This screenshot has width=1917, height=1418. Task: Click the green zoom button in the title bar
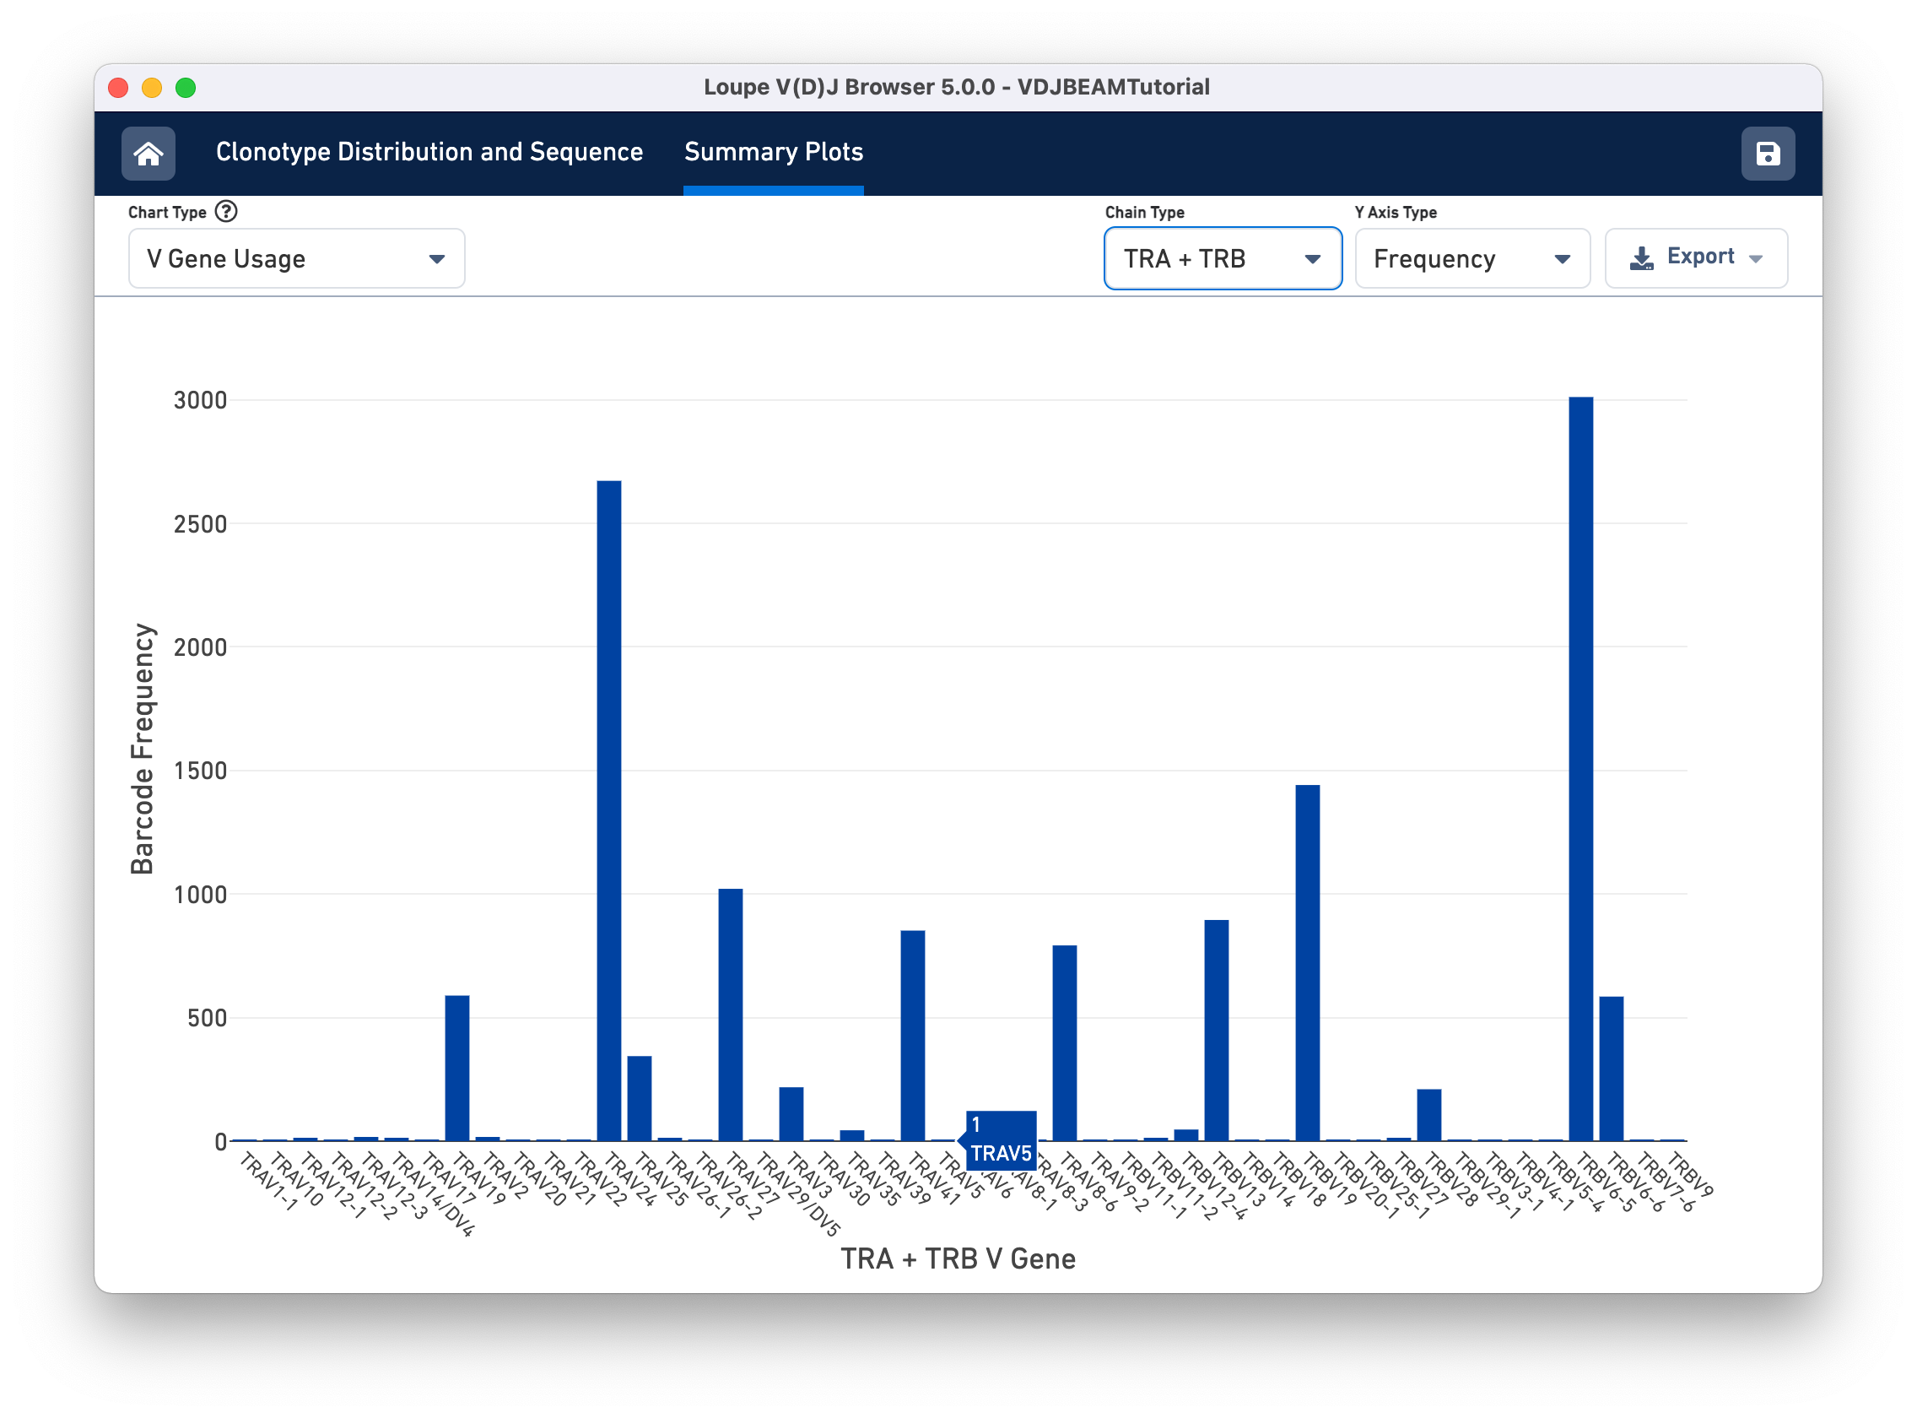185,87
